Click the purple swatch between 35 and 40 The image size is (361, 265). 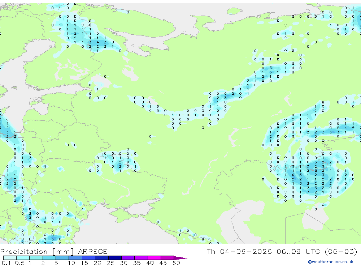click(141, 258)
